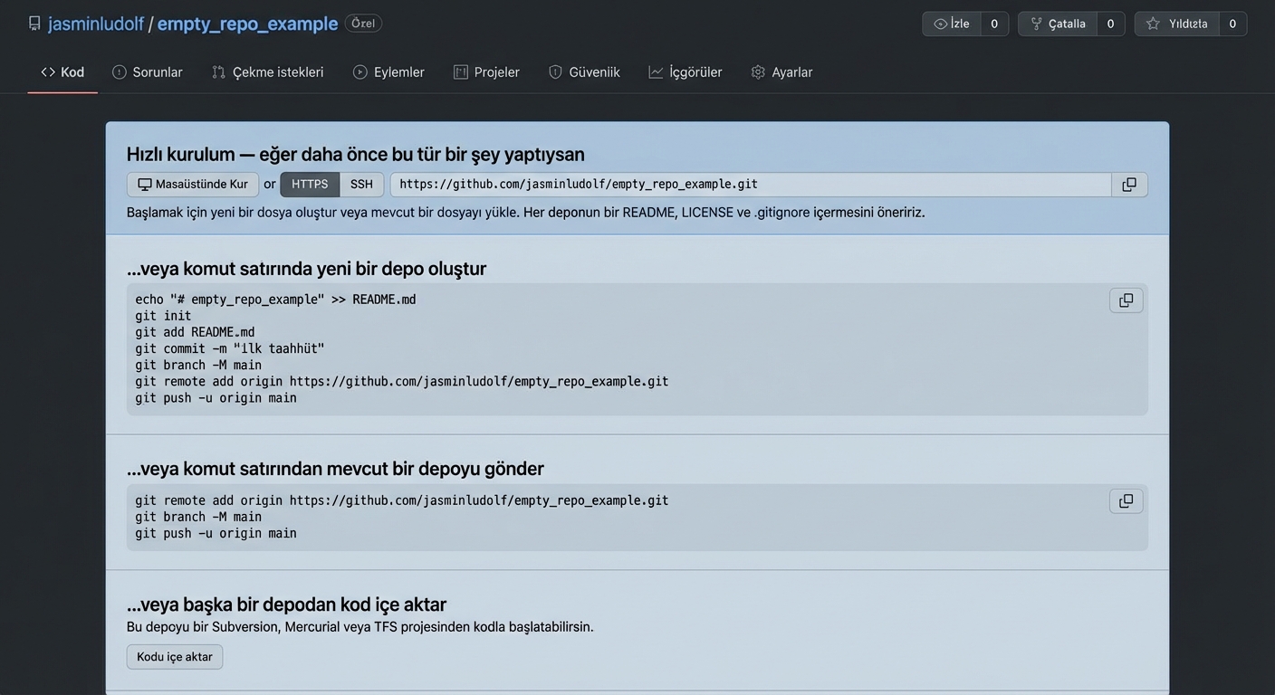
Task: Open the Eylemler tab
Action: point(388,72)
